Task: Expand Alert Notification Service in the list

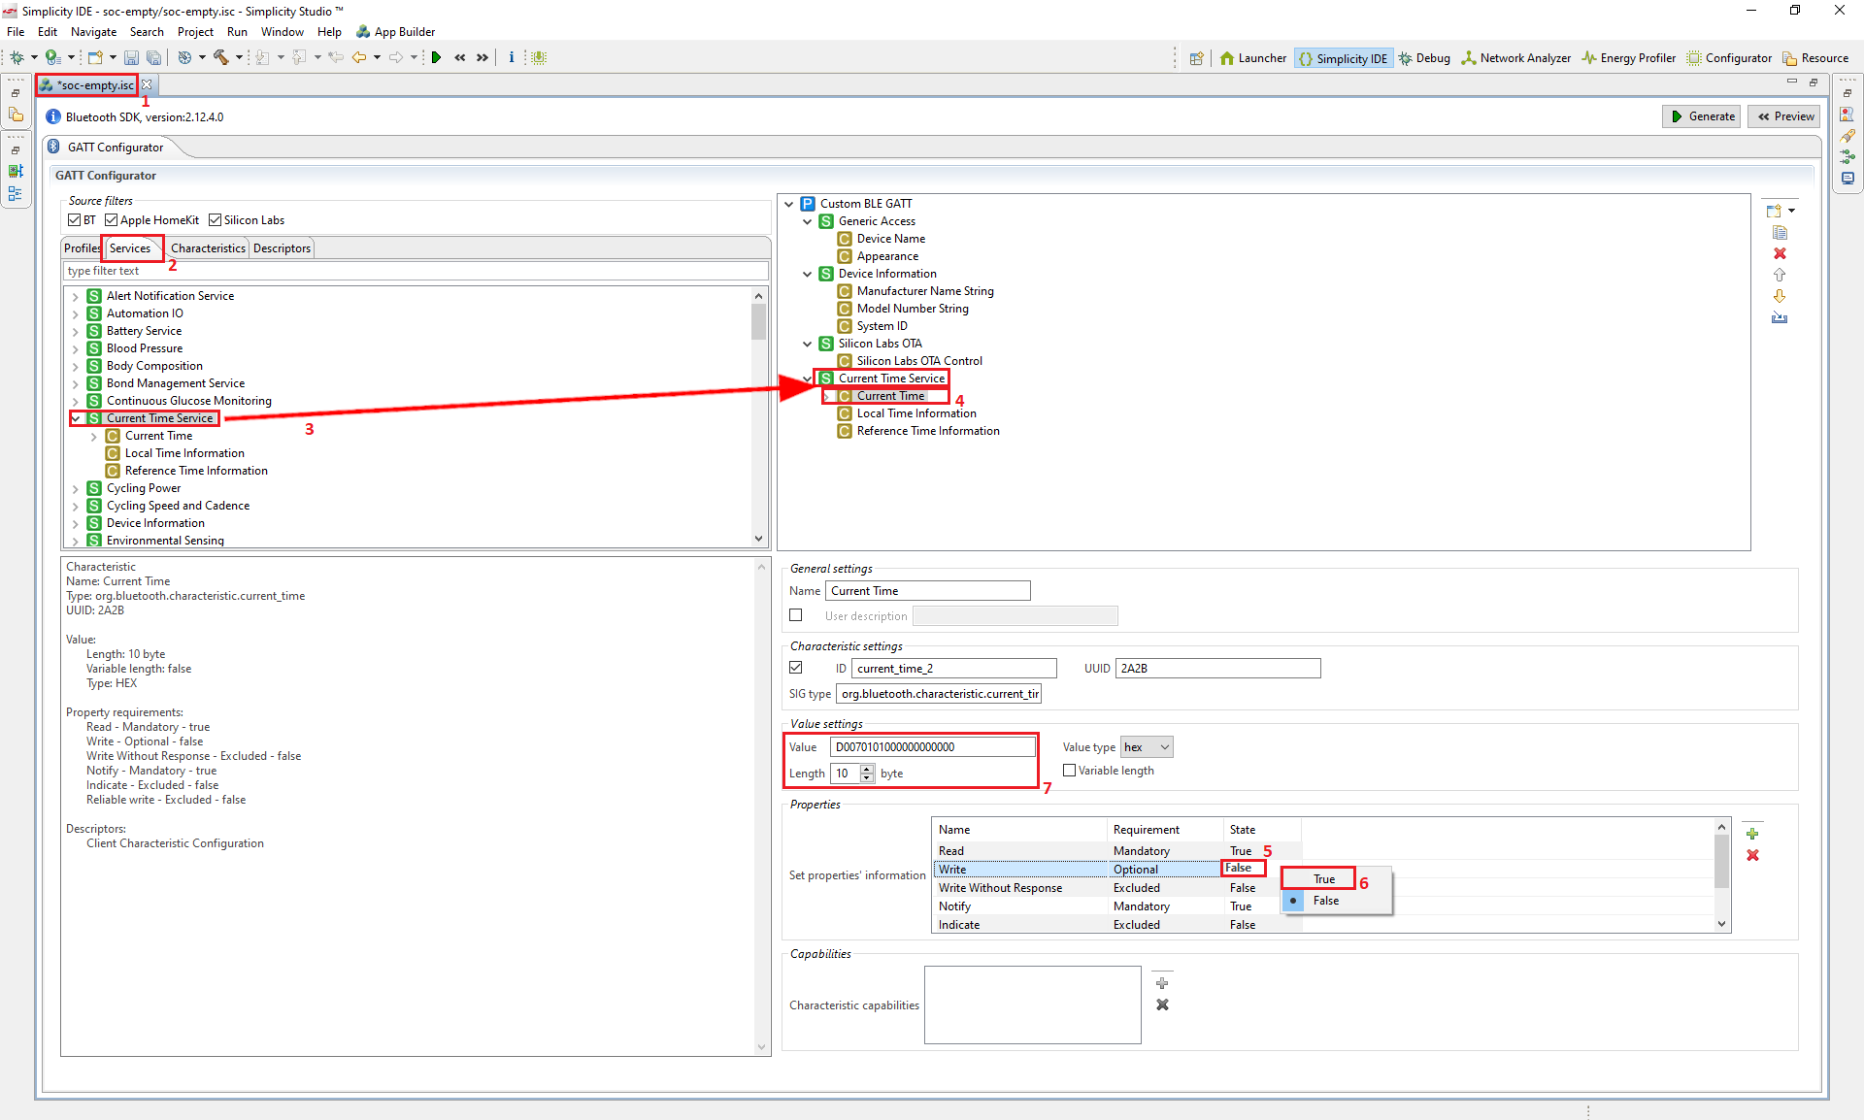Action: coord(76,297)
